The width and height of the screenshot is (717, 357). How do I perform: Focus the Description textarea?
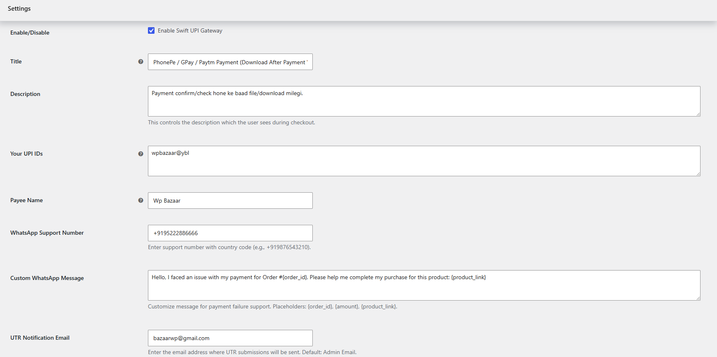[424, 101]
